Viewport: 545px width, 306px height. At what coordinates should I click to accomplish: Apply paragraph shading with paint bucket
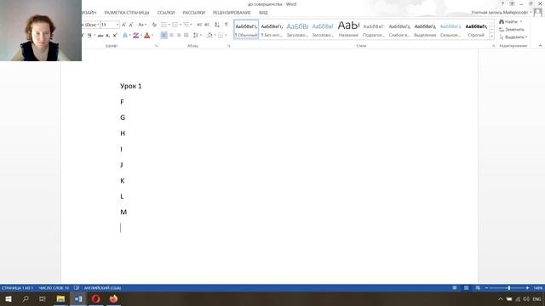coord(209,35)
